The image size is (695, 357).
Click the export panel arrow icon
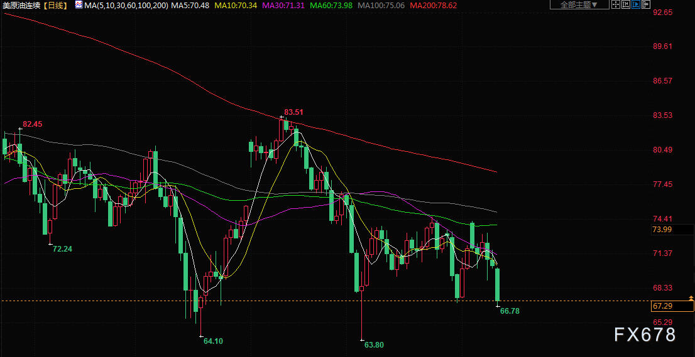tap(646, 4)
